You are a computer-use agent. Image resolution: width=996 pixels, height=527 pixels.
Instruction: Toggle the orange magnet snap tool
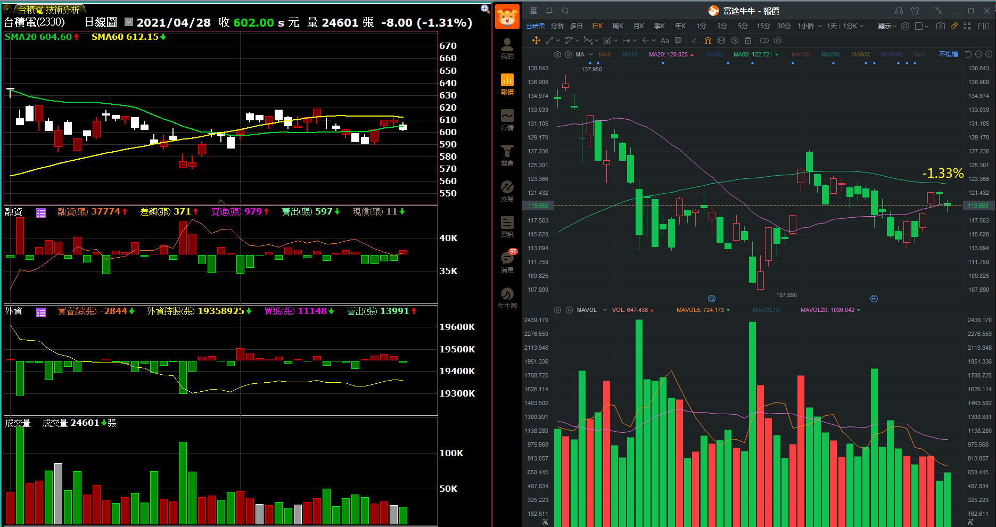[x=707, y=40]
